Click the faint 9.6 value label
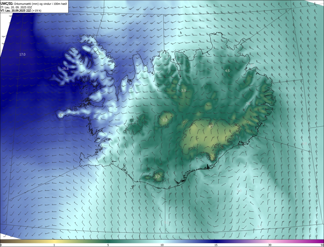This screenshot has width=324, height=247. [239, 190]
